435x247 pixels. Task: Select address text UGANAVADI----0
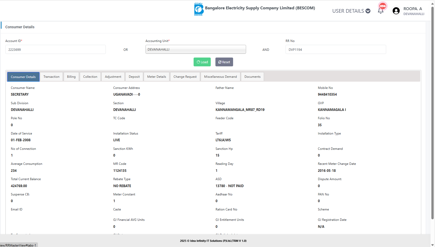[127, 94]
